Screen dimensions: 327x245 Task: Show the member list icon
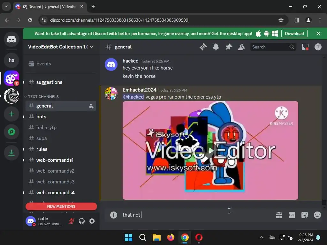click(x=241, y=47)
